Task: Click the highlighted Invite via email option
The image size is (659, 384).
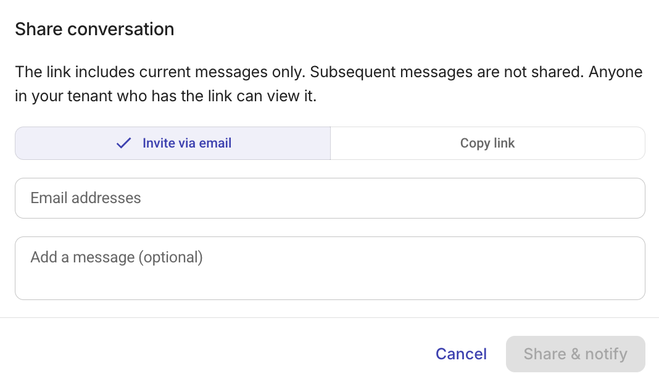Action: 173,143
